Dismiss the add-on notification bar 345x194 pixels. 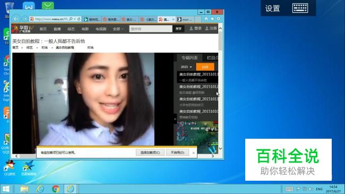pyautogui.click(x=193, y=153)
